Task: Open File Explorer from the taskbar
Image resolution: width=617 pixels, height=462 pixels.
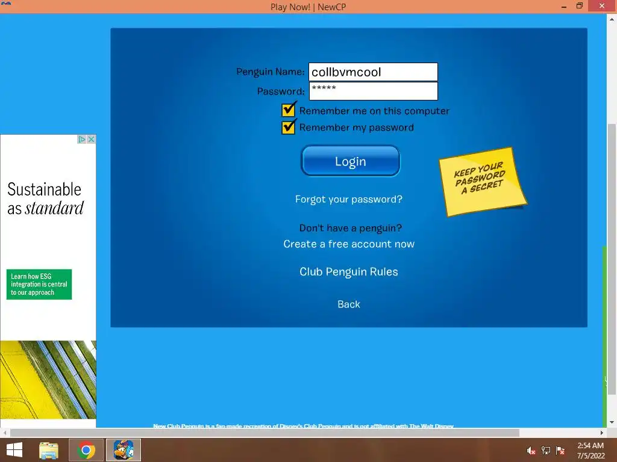Action: pos(49,450)
